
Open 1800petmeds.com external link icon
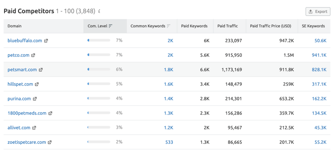[50, 113]
